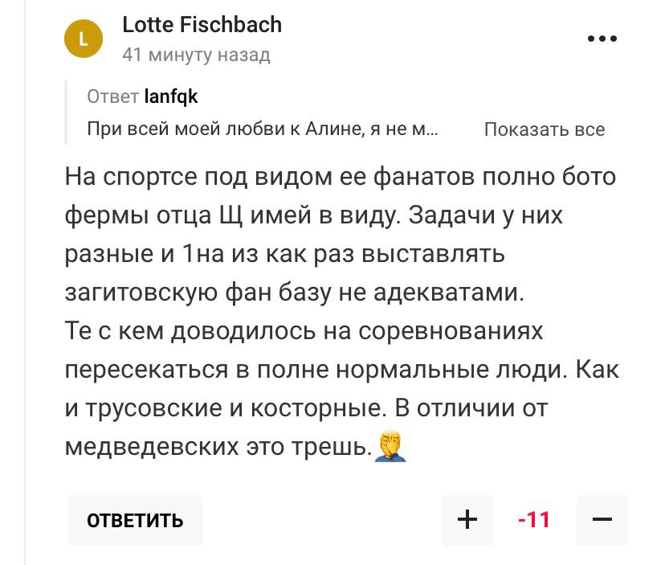Screen dimensions: 665x565
Task: Upvote the comment with the plus button
Action: 467,520
